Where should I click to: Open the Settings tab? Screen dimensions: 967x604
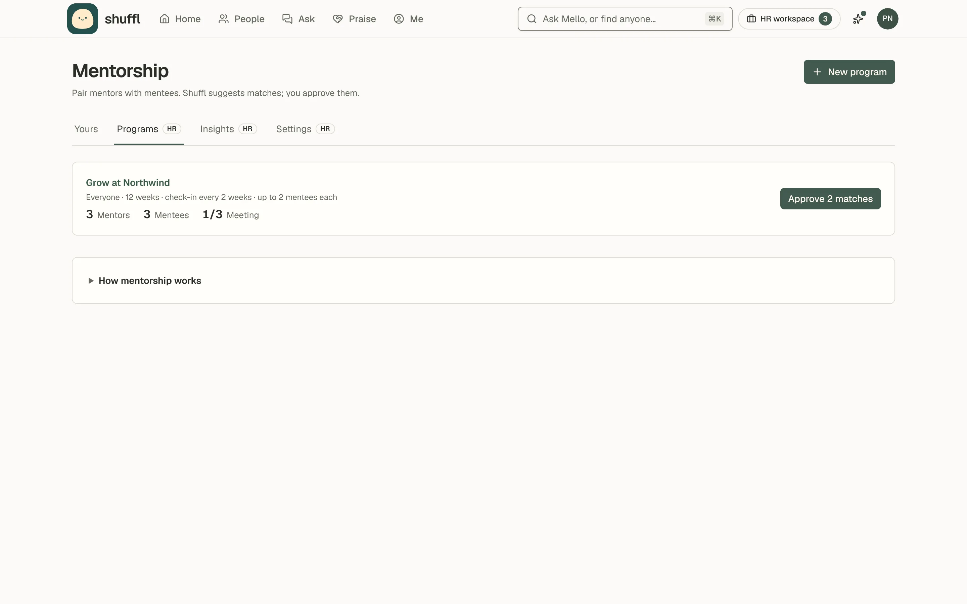(x=305, y=129)
